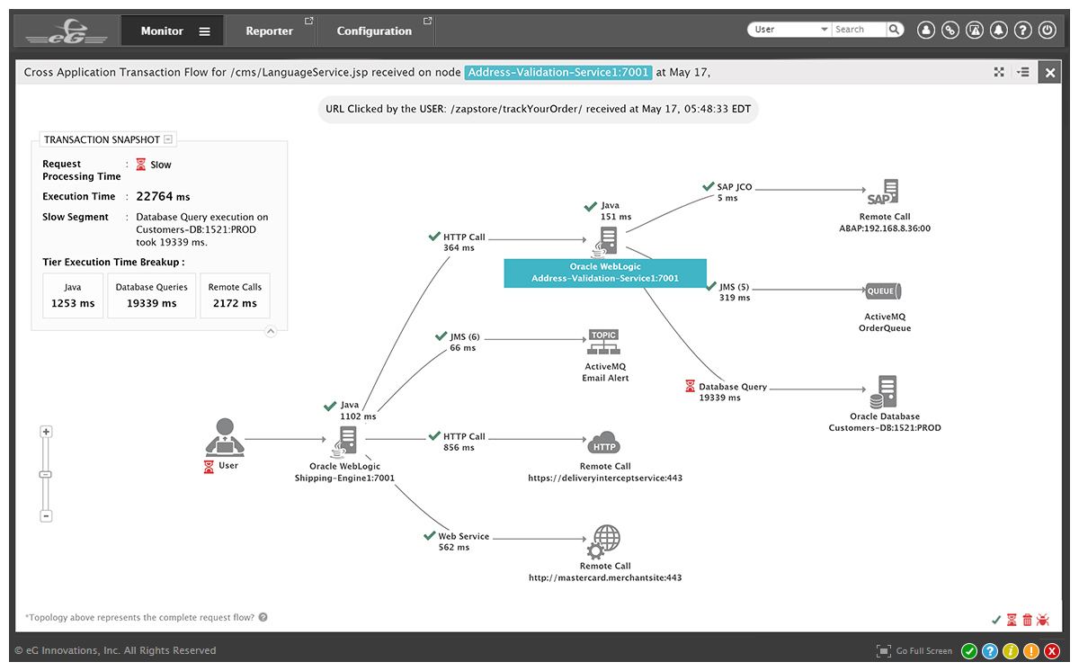The width and height of the screenshot is (1079, 671).
Task: Click the help icon beside topology note
Action: coord(263,618)
